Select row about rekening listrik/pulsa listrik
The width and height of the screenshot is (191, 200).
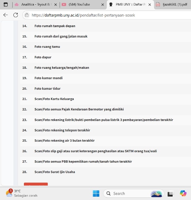pos(106,120)
